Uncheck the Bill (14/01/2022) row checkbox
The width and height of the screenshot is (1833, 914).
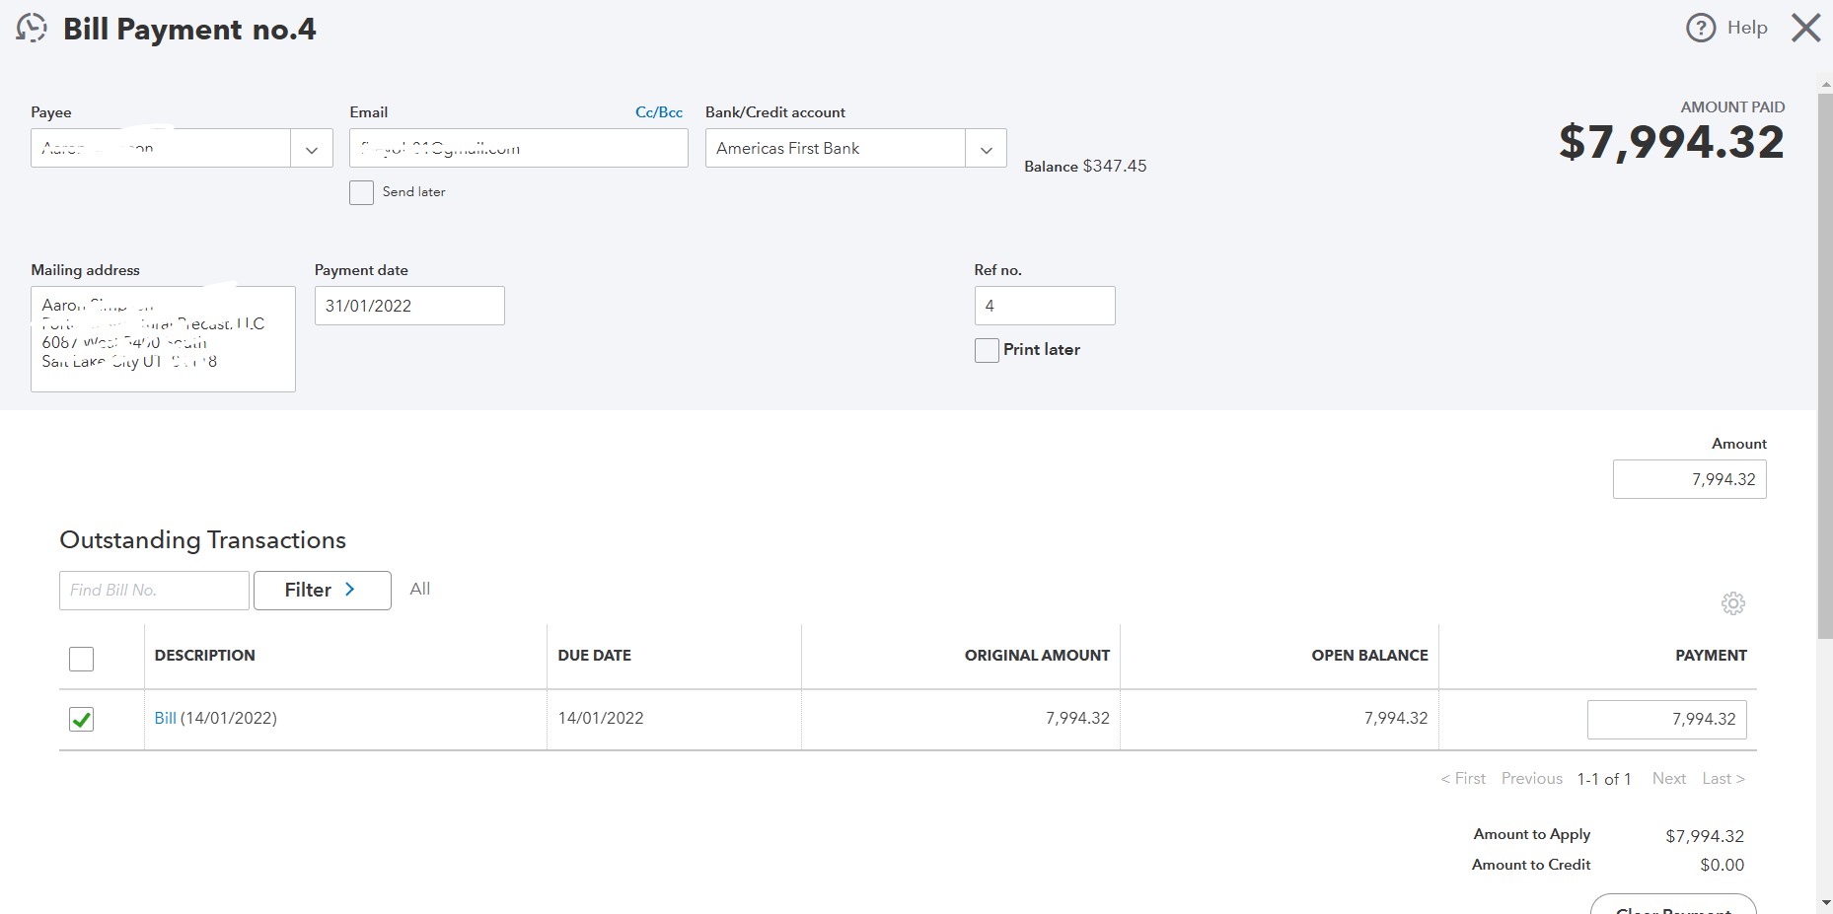click(x=82, y=720)
